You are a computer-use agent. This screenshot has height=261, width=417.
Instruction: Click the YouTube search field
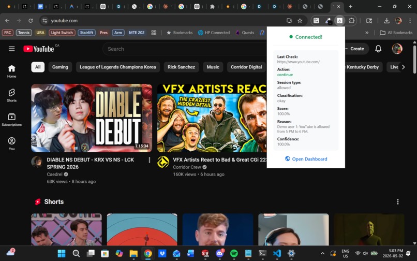point(185,49)
